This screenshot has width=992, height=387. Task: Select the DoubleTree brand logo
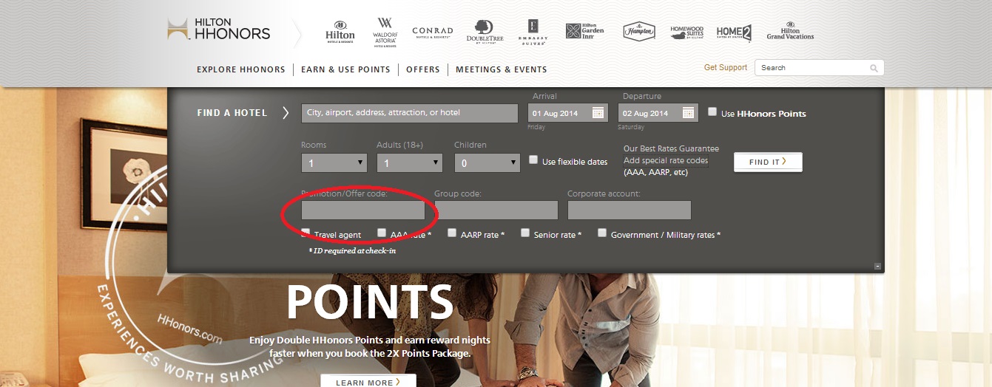click(485, 32)
